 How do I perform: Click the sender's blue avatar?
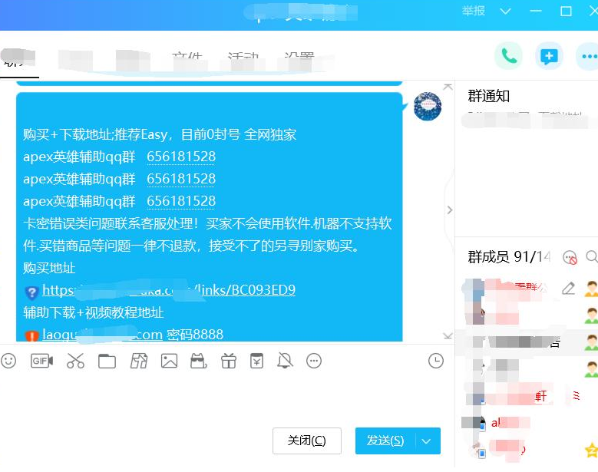tap(428, 106)
